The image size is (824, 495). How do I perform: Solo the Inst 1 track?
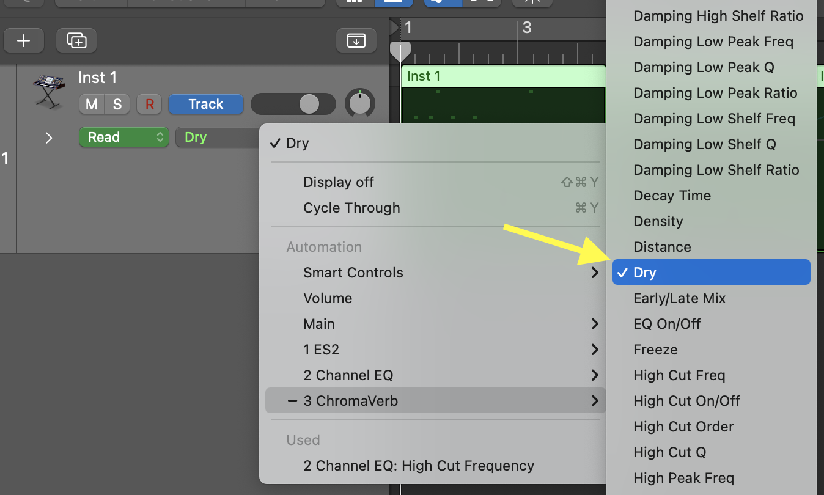tap(117, 104)
